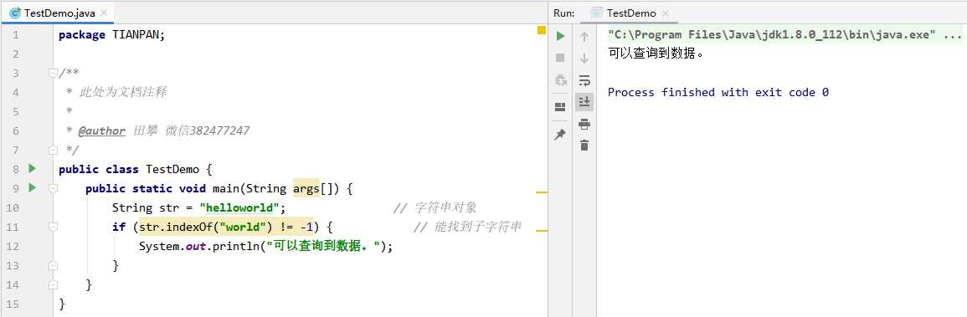
Task: Collapse the doc comment fold on line 3
Action: [53, 74]
